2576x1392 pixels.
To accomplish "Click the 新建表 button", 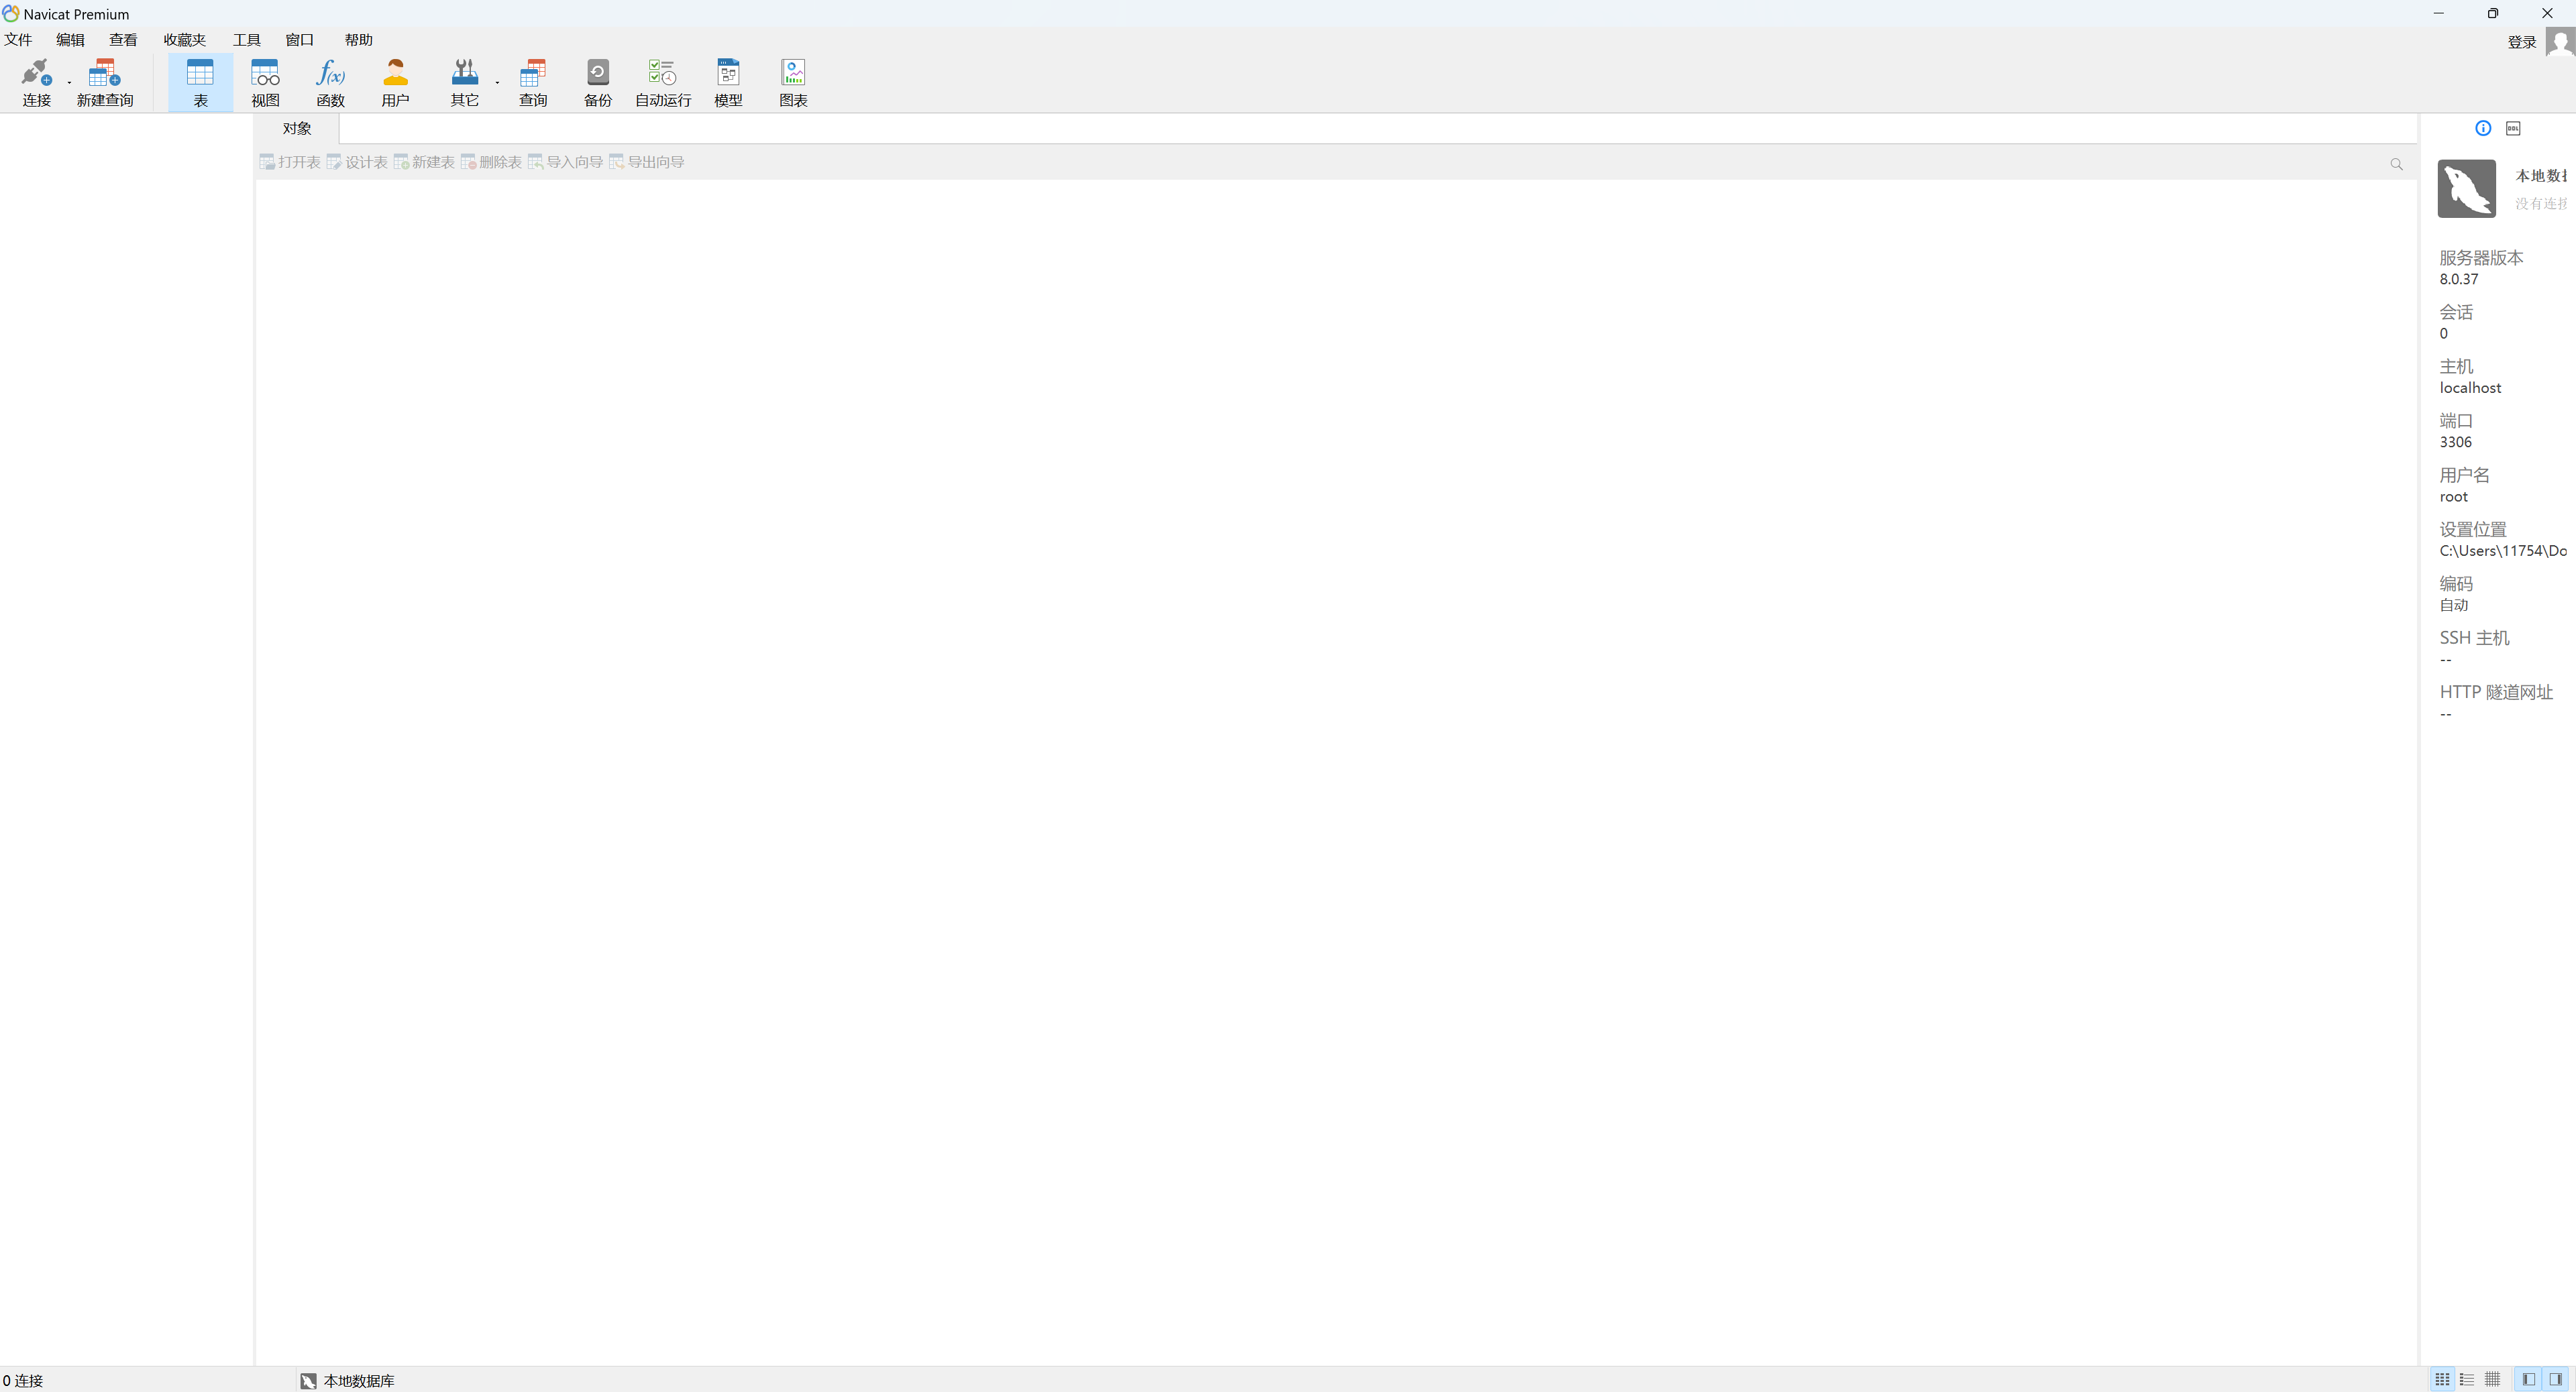I will tap(424, 162).
